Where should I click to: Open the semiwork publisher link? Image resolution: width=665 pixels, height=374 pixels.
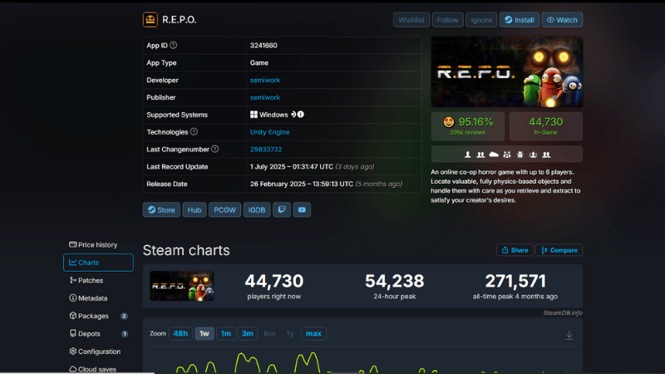coord(265,97)
